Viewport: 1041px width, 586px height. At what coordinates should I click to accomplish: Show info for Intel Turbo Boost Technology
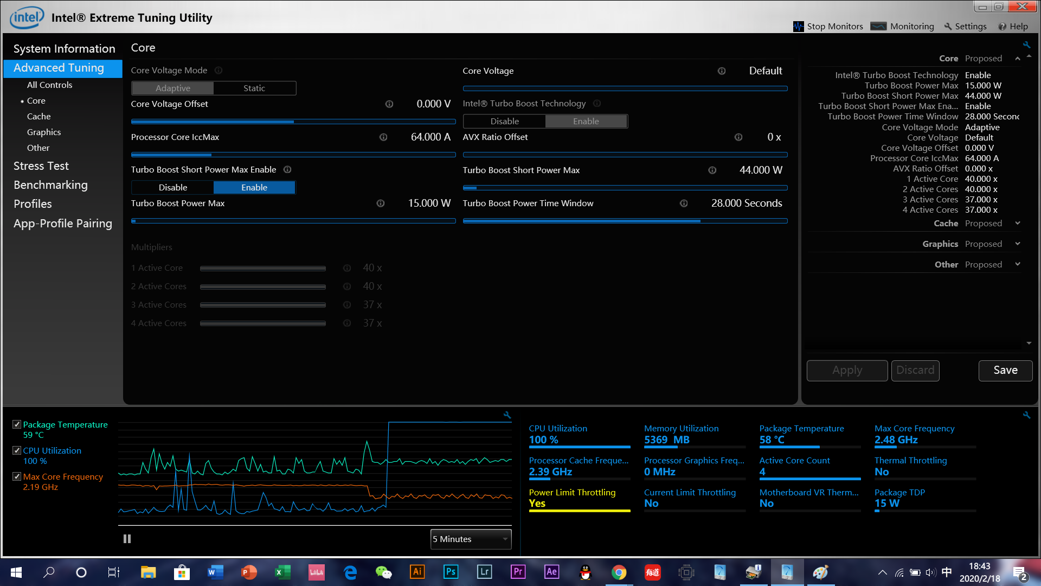tap(597, 104)
